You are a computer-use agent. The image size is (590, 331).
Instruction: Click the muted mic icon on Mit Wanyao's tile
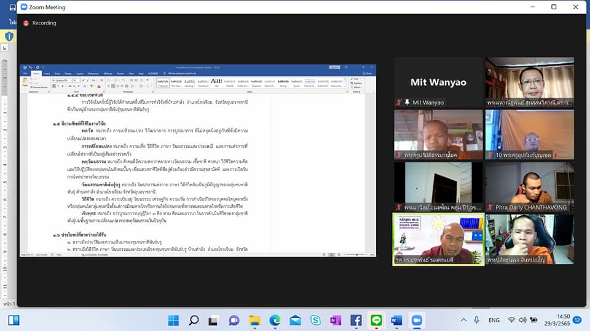(x=399, y=102)
